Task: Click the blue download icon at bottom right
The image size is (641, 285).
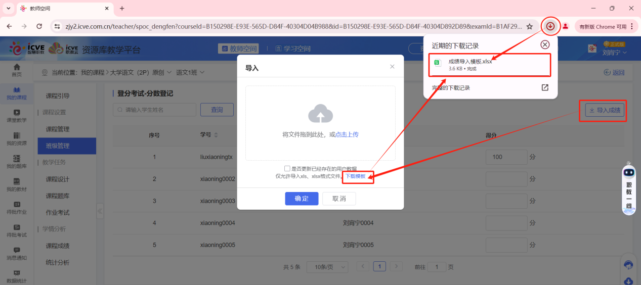Action: point(629,280)
